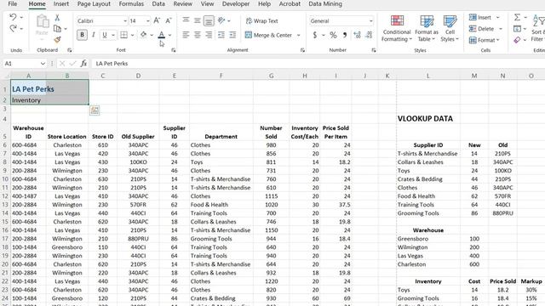This screenshot has height=306, width=545.
Task: Click the Fill down icon
Action: (517, 29)
